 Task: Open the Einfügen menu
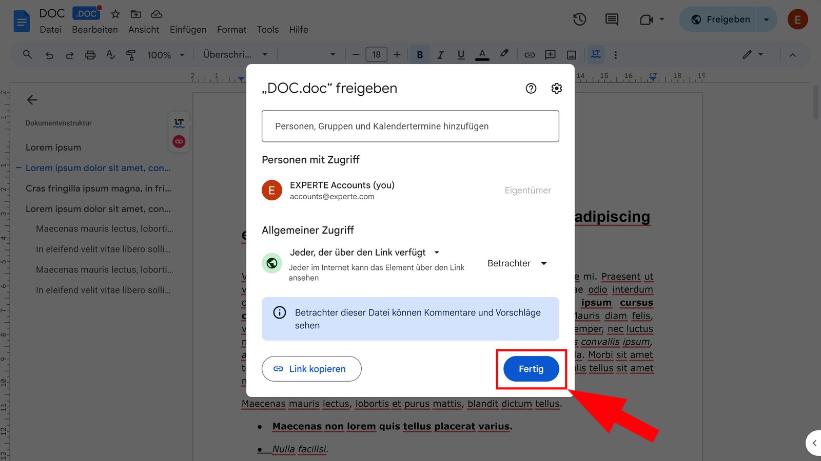[x=188, y=29]
